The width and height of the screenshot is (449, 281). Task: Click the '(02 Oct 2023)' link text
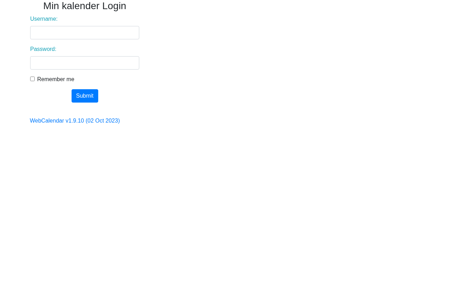(103, 121)
